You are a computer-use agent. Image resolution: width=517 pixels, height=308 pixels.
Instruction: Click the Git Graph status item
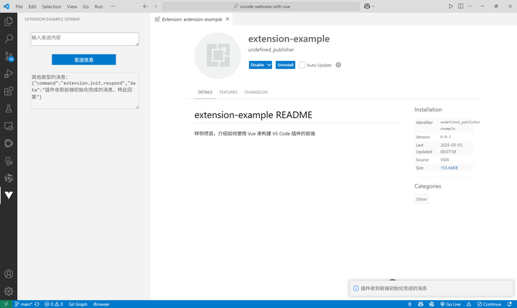tap(78, 304)
